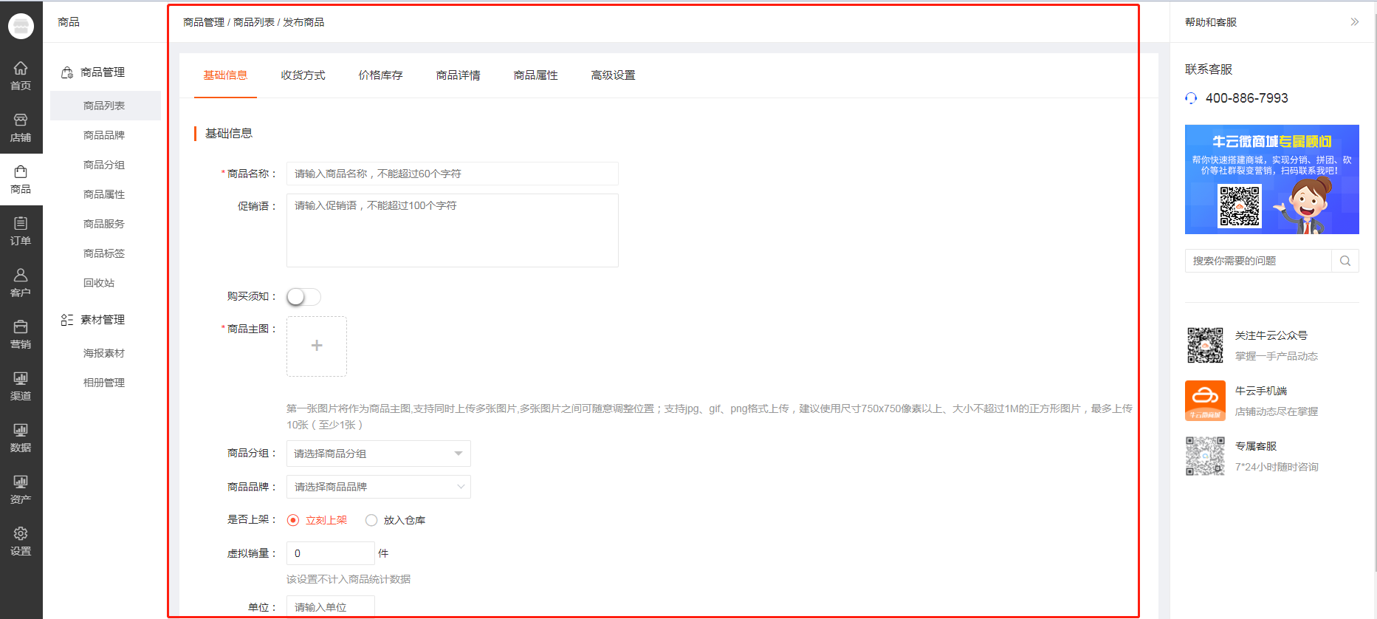Screen dimensions: 1377x619
Task: Click the 牛云微商城专属顾问 banner
Action: (1271, 179)
